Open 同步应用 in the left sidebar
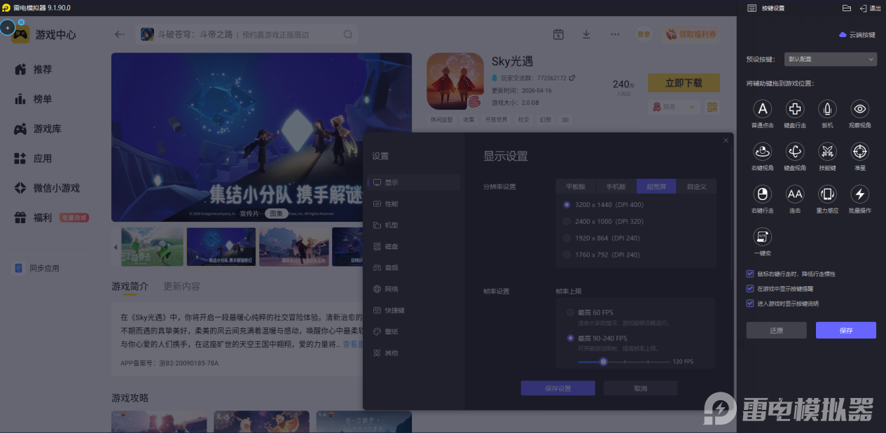 [x=38, y=268]
